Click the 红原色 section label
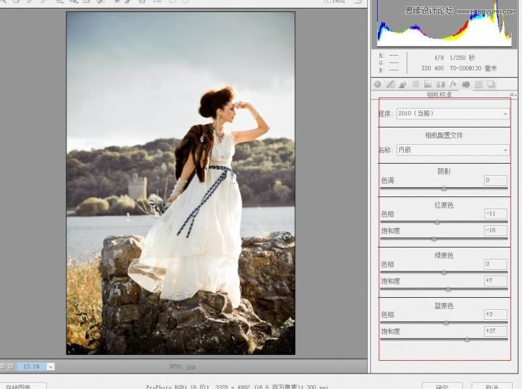This screenshot has width=522, height=389. (x=444, y=205)
